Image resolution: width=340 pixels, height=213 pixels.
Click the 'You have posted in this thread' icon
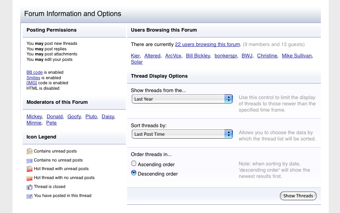point(30,196)
